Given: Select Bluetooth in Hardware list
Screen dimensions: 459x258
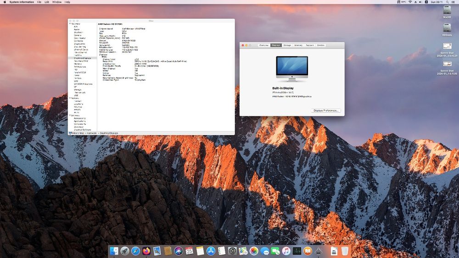Looking at the screenshot, I should click(78, 33).
